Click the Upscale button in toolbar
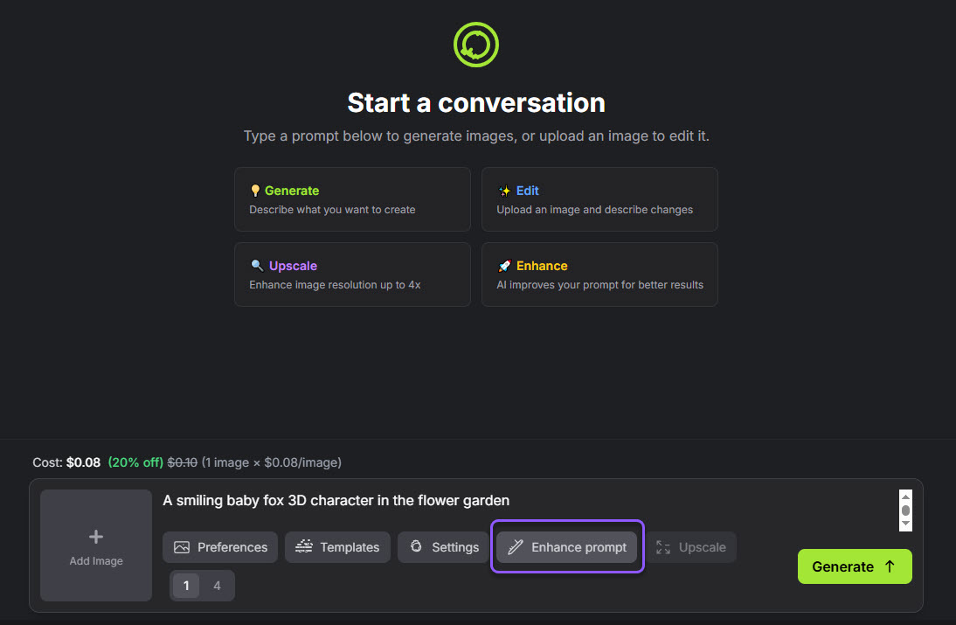 click(x=691, y=547)
